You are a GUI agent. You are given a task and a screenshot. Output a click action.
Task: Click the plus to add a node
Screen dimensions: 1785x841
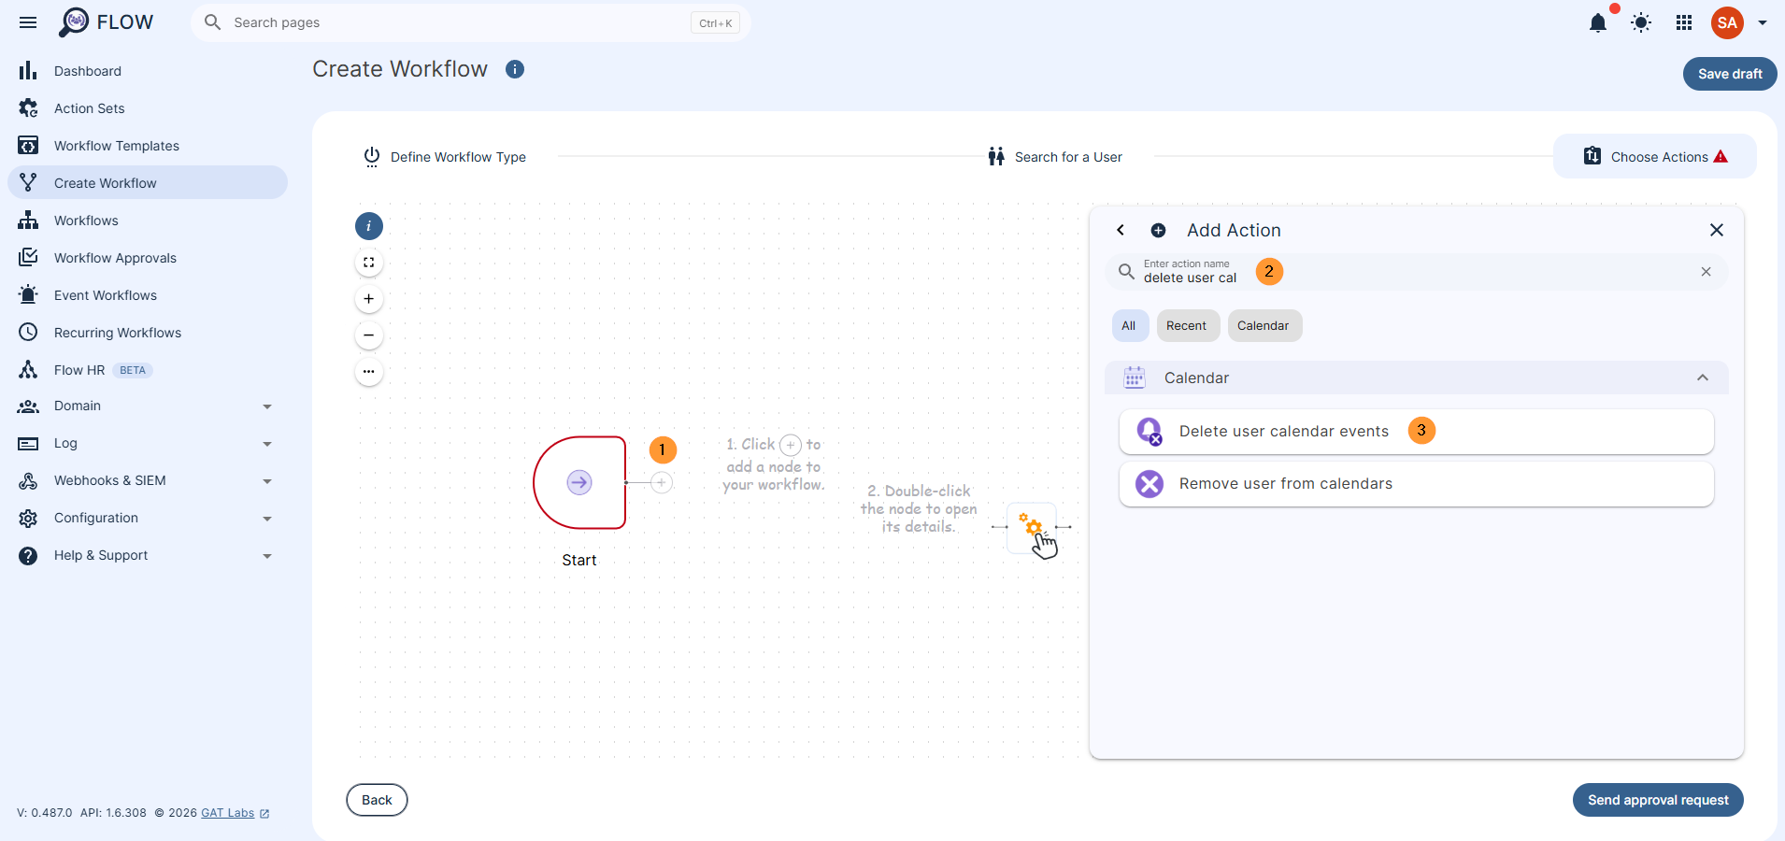click(x=662, y=482)
